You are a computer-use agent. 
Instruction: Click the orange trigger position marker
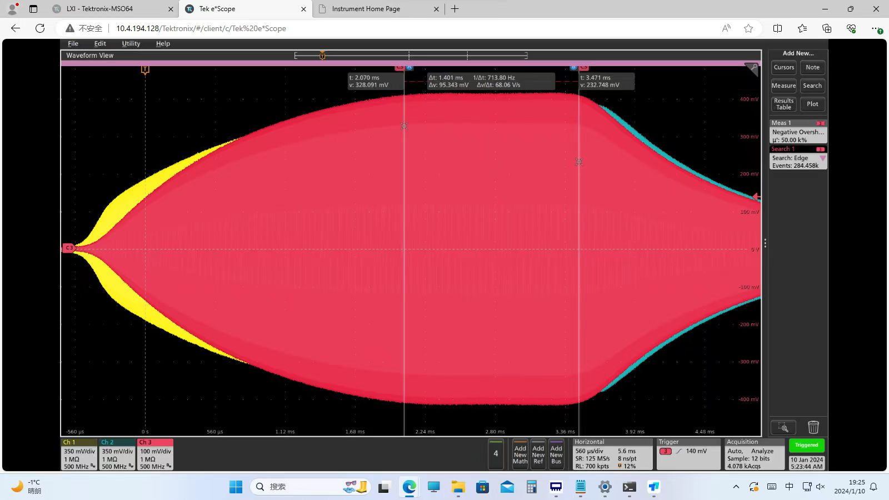pos(145,70)
